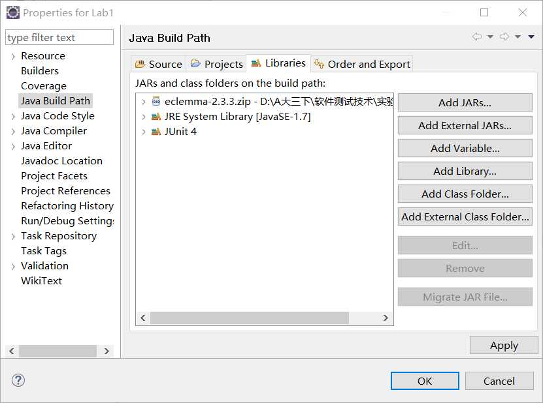543x403 pixels.
Task: Expand the JRE System Library entry
Action: [144, 117]
